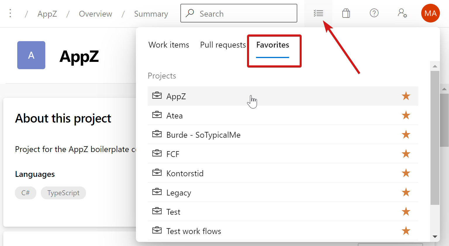The height and width of the screenshot is (246, 449).
Task: Switch to the Pull requests tab
Action: [223, 45]
